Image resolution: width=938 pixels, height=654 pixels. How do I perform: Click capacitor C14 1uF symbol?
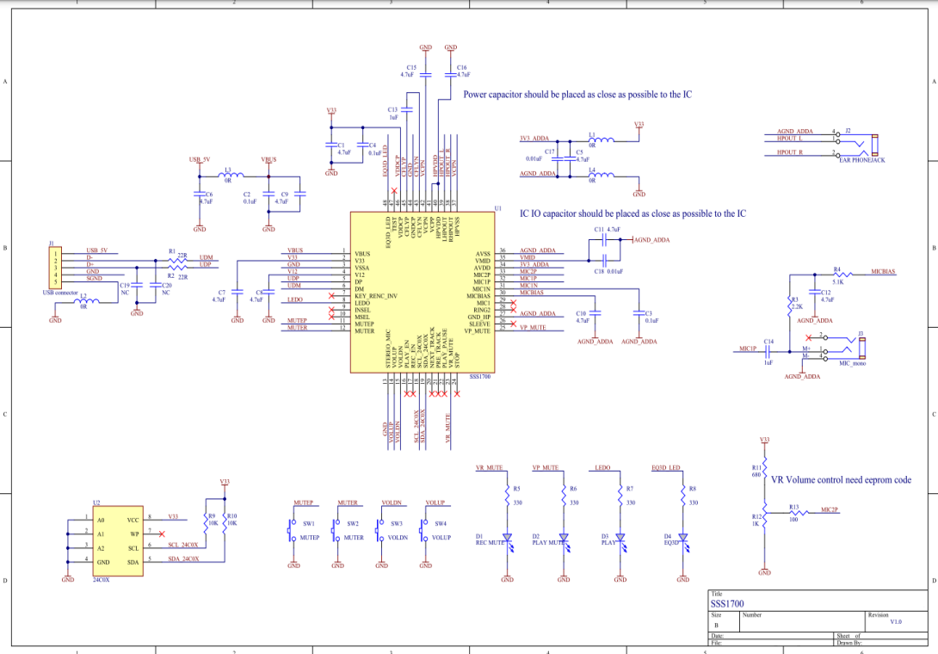(768, 352)
